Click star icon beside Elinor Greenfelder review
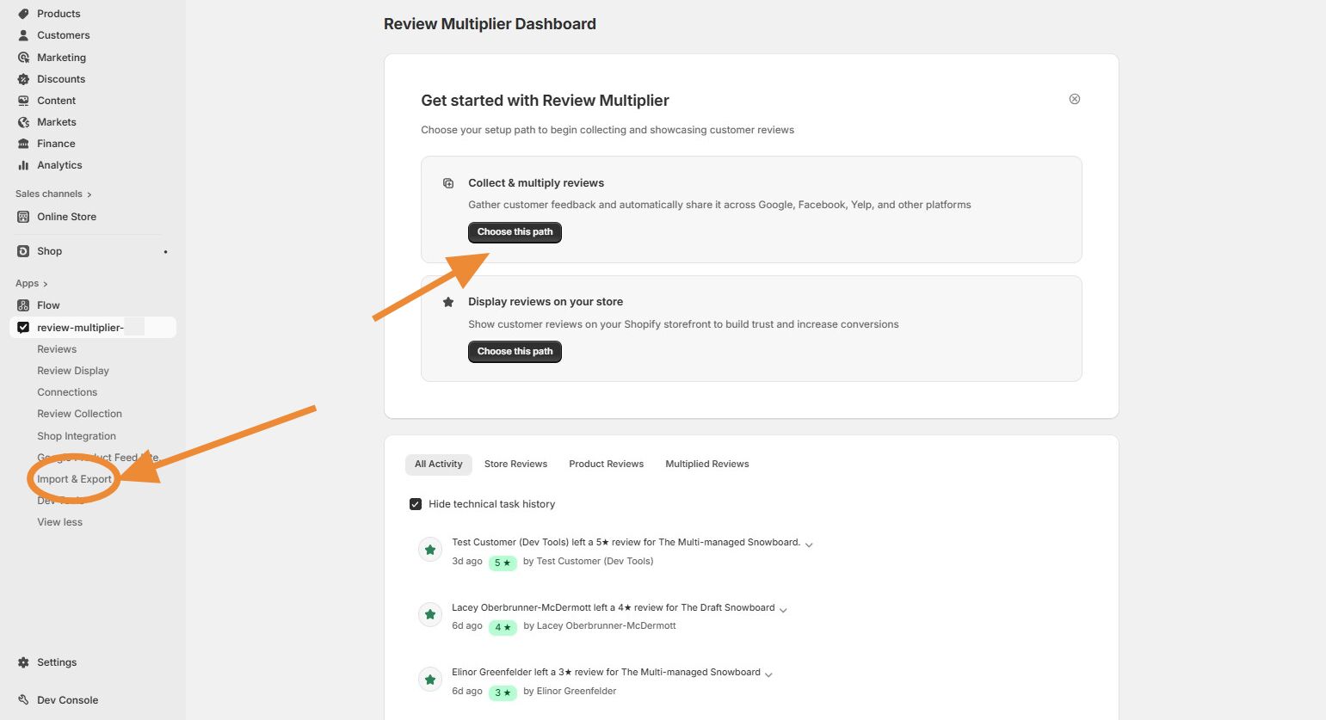The height and width of the screenshot is (720, 1326). tap(430, 680)
